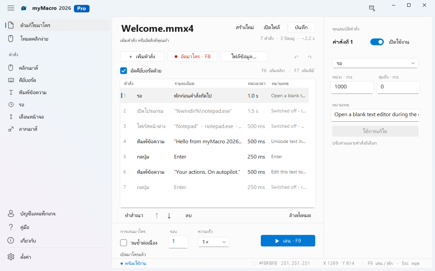Image resolution: width=435 pixels, height=271 pixels.
Task: Add a รอ wait command from sidebar
Action: pyautogui.click(x=57, y=104)
